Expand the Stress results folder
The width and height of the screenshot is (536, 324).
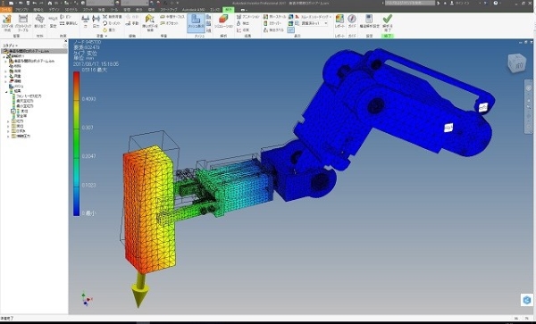click(8, 121)
